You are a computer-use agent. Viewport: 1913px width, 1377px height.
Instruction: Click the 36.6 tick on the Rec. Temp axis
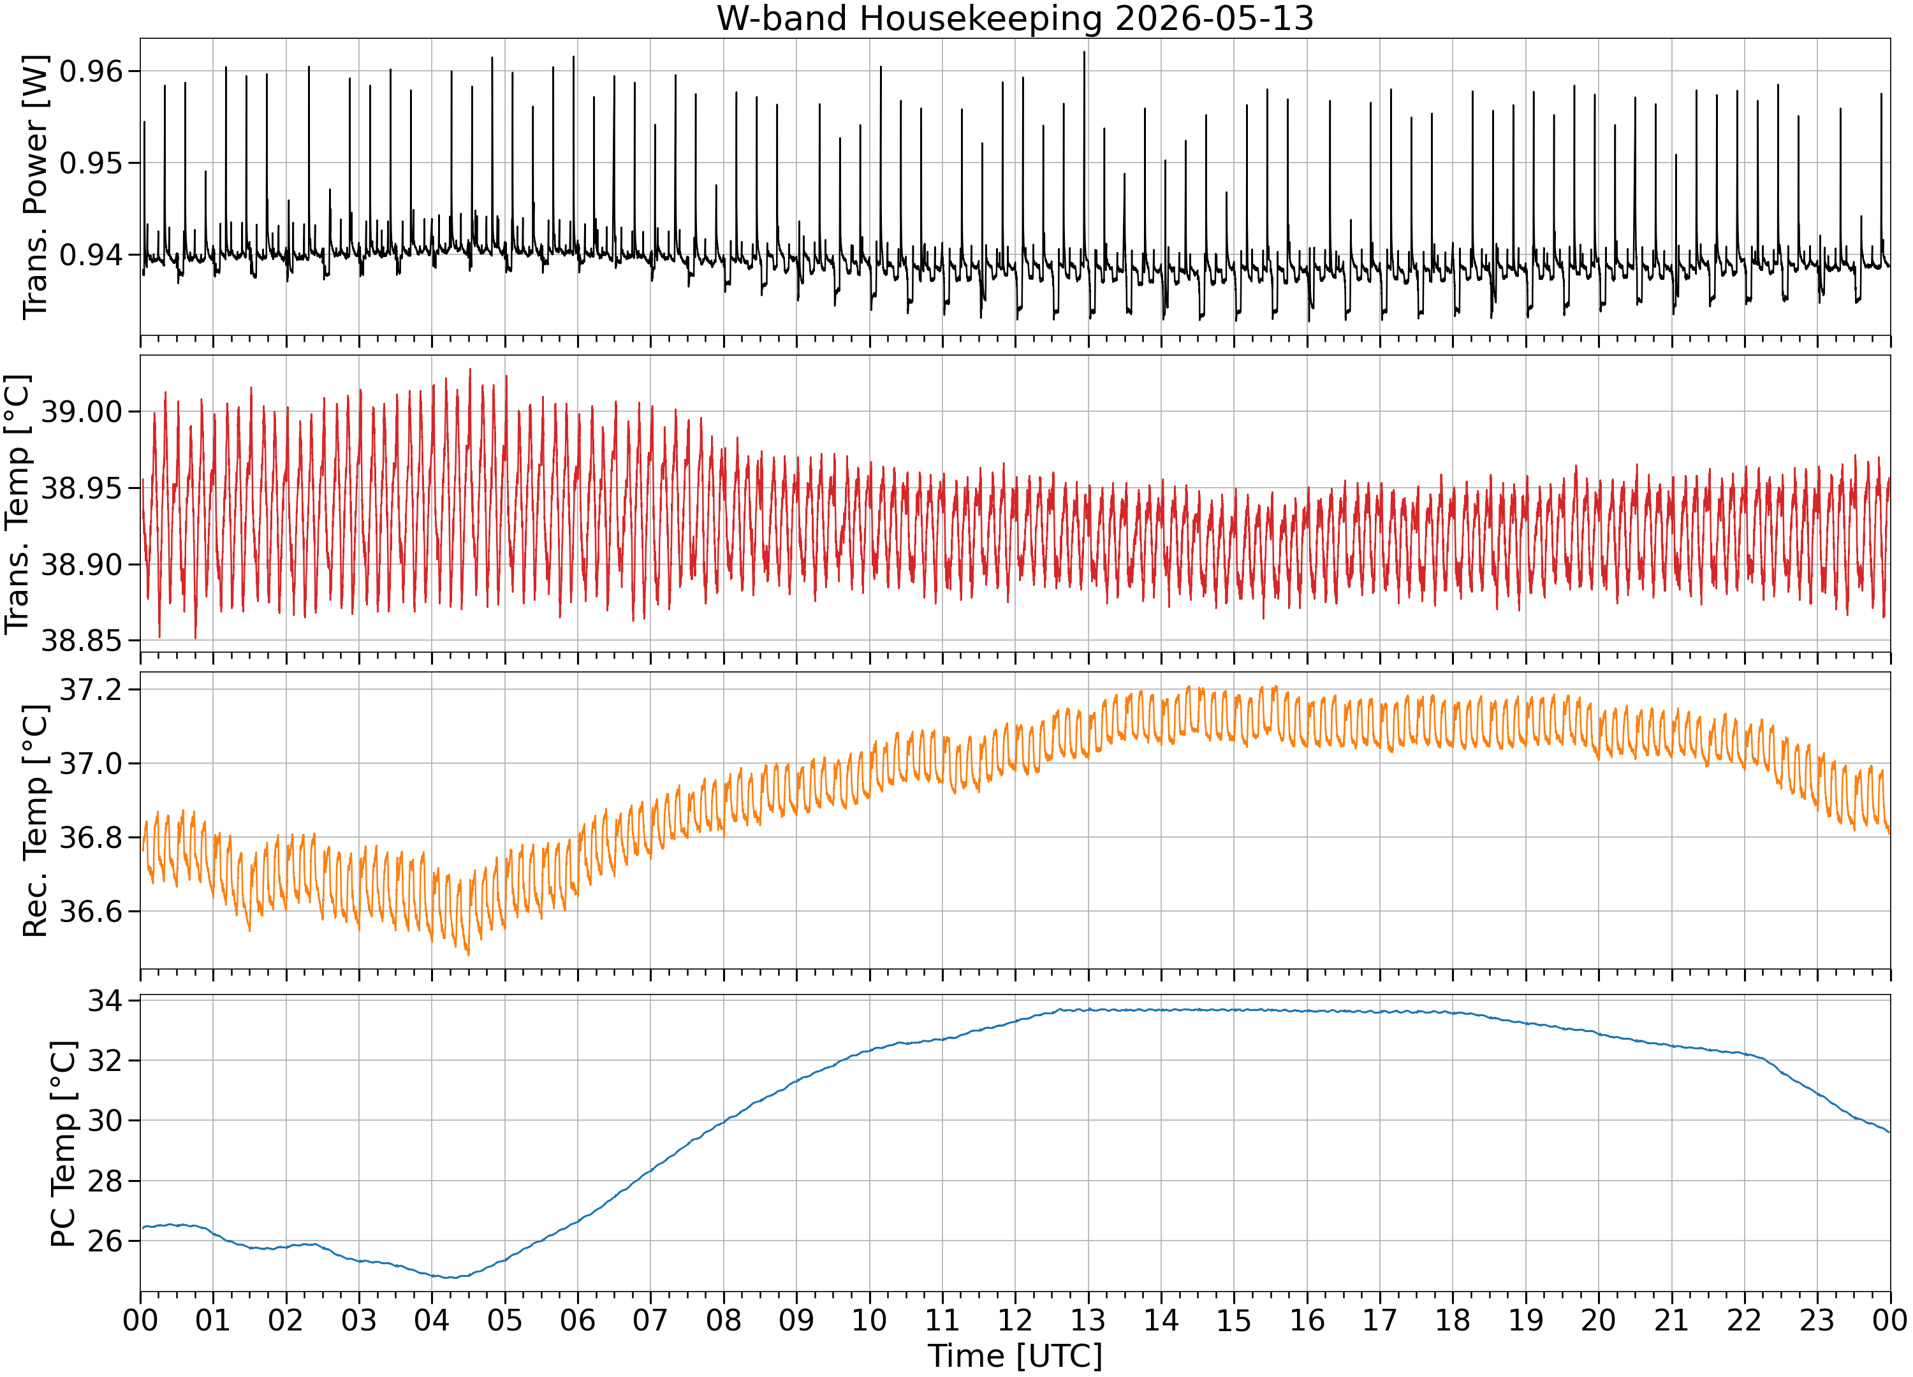91,912
